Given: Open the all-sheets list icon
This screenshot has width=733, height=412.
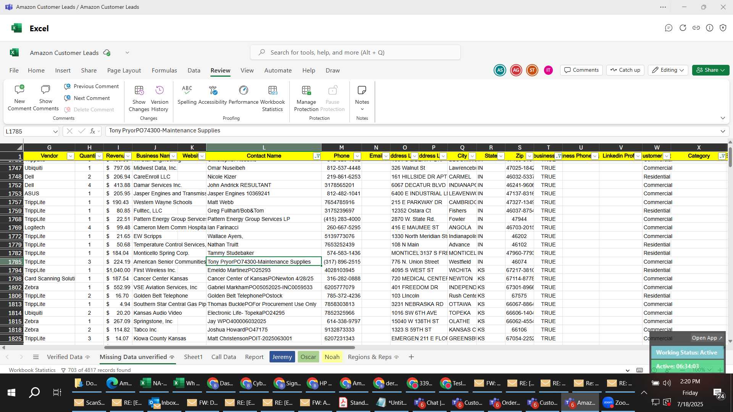Looking at the screenshot, I should (36, 357).
